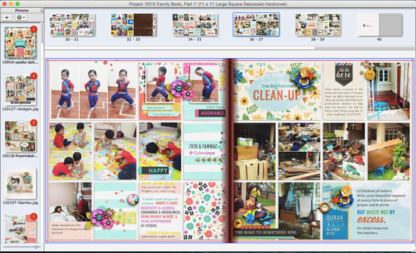
Task: Select picture 150118-firasonkakak thumbnail
Action: pos(20,136)
